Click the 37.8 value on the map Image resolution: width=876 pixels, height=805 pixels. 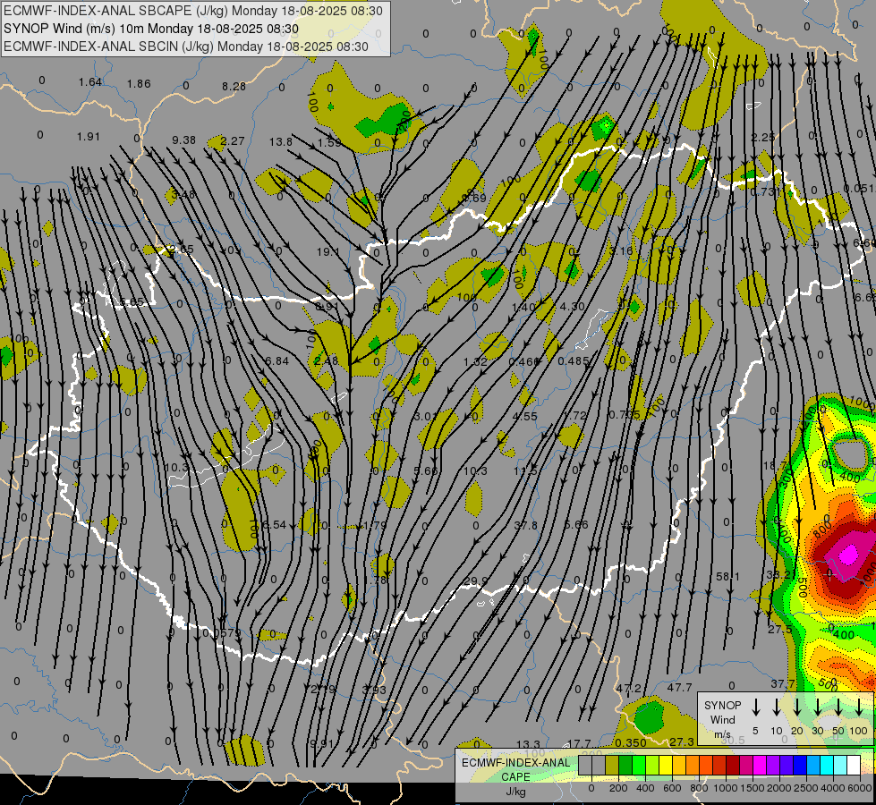tap(526, 525)
